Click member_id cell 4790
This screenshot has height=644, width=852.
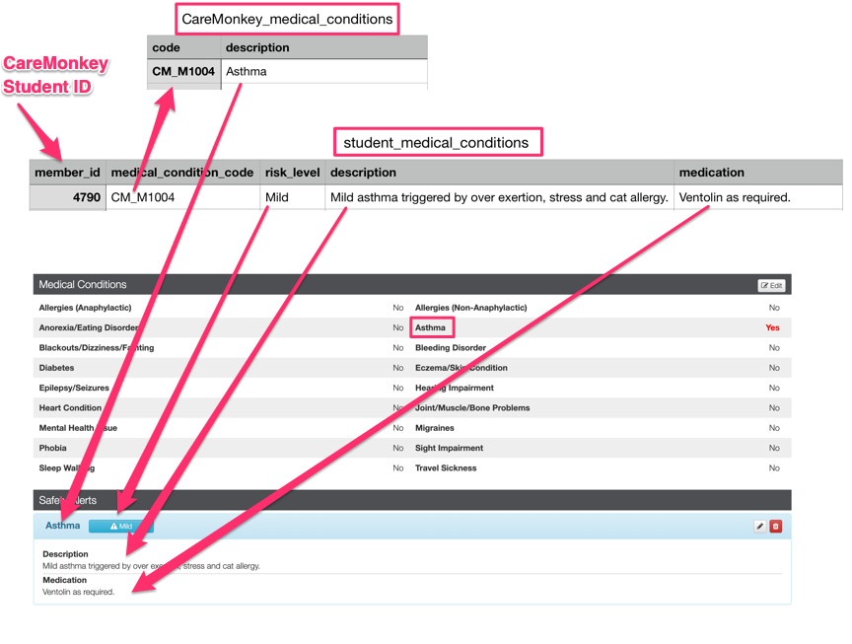point(67,197)
